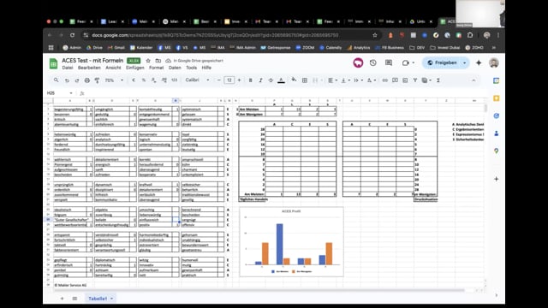
Task: Click the font size input field
Action: 229,80
